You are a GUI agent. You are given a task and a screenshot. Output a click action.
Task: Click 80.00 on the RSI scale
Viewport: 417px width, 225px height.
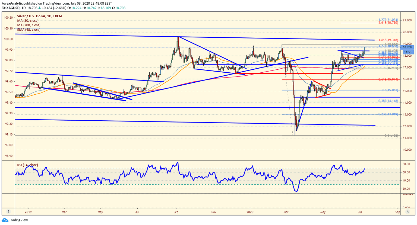pyautogui.click(x=406, y=164)
